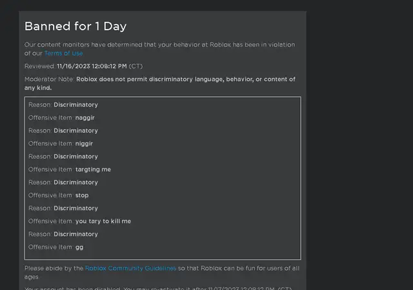Click offensive item "stop"
413x290 pixels.
click(82, 195)
